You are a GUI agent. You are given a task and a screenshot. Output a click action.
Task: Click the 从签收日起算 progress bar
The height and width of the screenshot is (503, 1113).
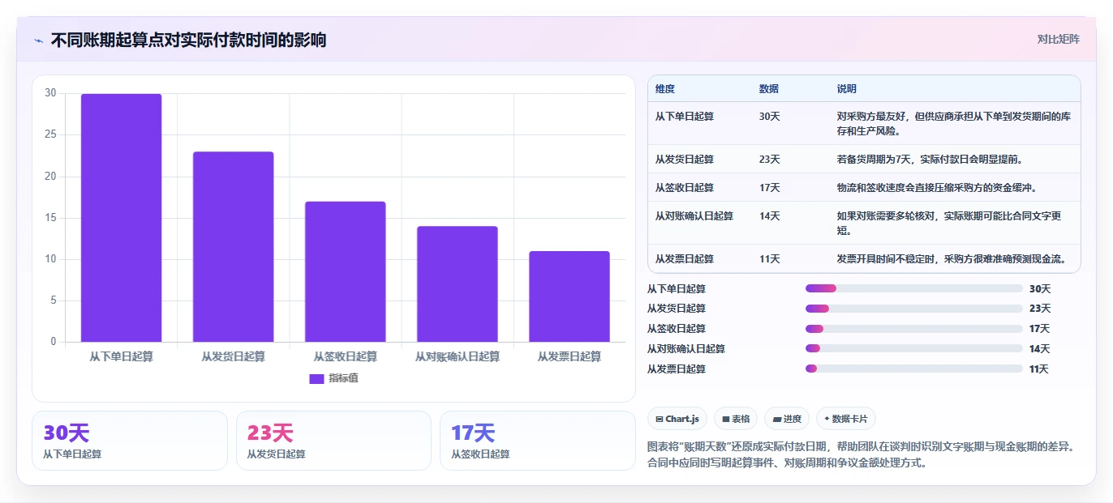[x=914, y=329]
